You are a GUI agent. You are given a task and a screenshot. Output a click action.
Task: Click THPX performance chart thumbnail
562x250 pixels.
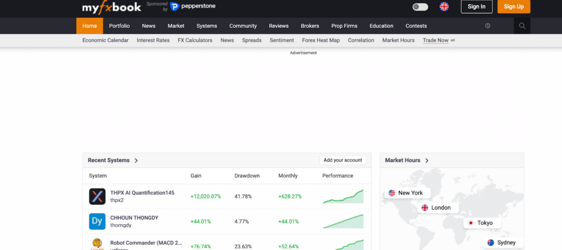(343, 196)
